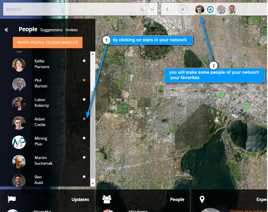Click the location pin icon in bottom bar
268x212 pixels.
click(x=202, y=199)
